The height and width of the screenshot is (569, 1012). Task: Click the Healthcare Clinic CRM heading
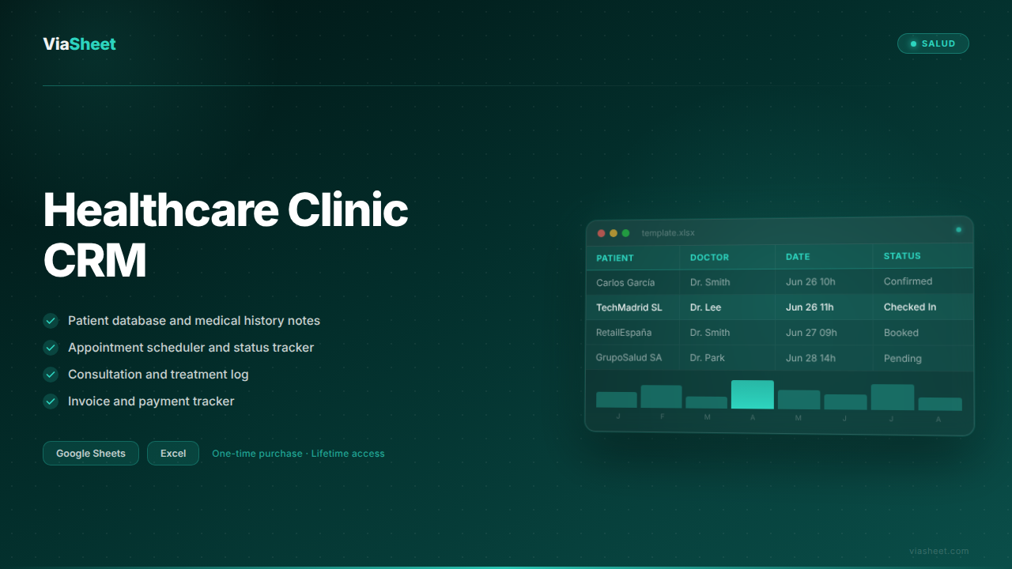coord(225,236)
